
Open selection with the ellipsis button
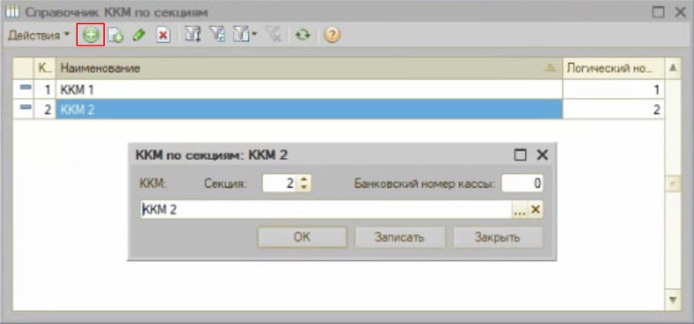point(520,210)
